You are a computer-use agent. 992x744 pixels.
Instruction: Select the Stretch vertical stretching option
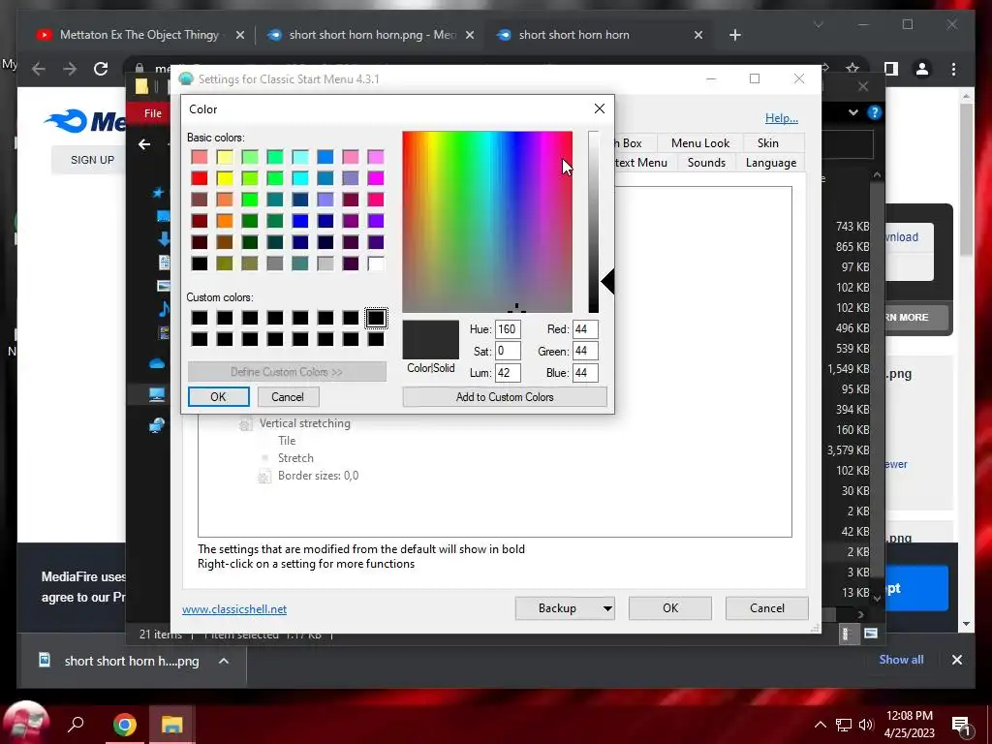[295, 458]
